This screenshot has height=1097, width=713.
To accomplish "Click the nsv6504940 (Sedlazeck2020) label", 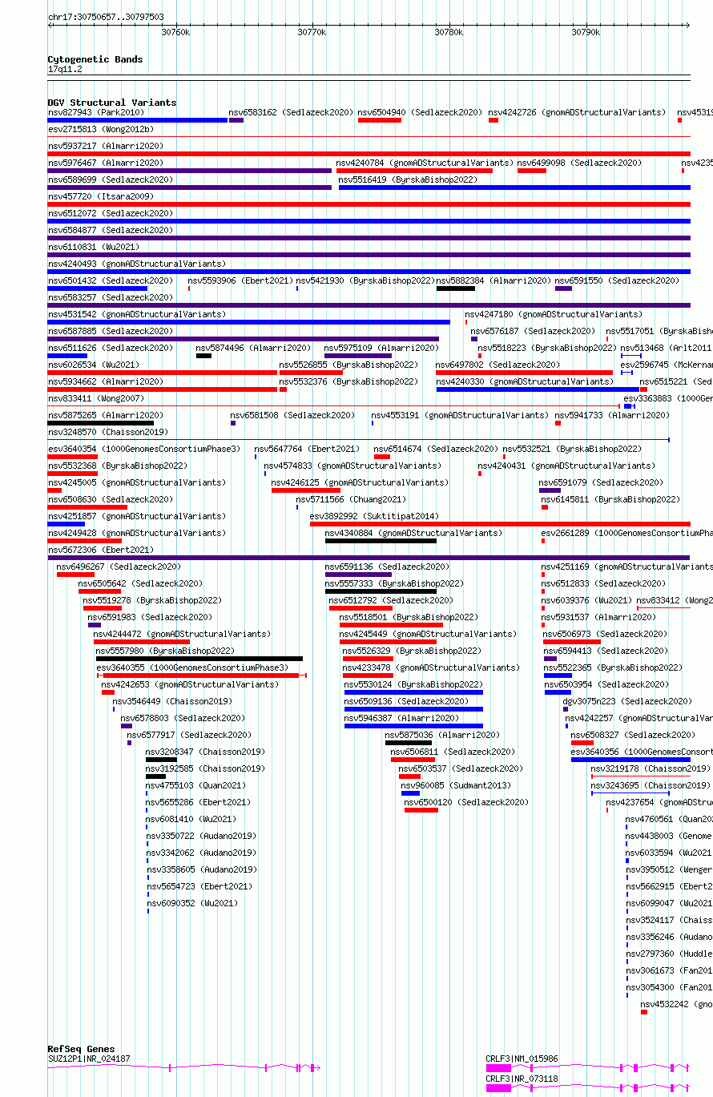I will pyautogui.click(x=420, y=112).
